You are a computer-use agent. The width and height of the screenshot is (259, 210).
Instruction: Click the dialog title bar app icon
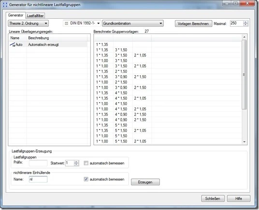click(5, 5)
